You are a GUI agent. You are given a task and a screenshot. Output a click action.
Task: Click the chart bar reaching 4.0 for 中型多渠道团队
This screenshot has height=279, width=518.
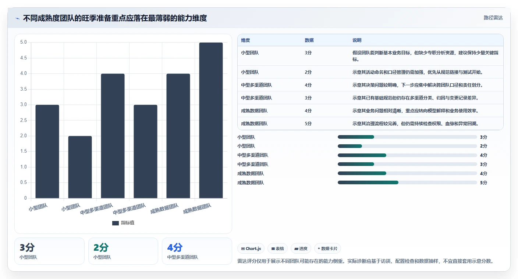113,136
